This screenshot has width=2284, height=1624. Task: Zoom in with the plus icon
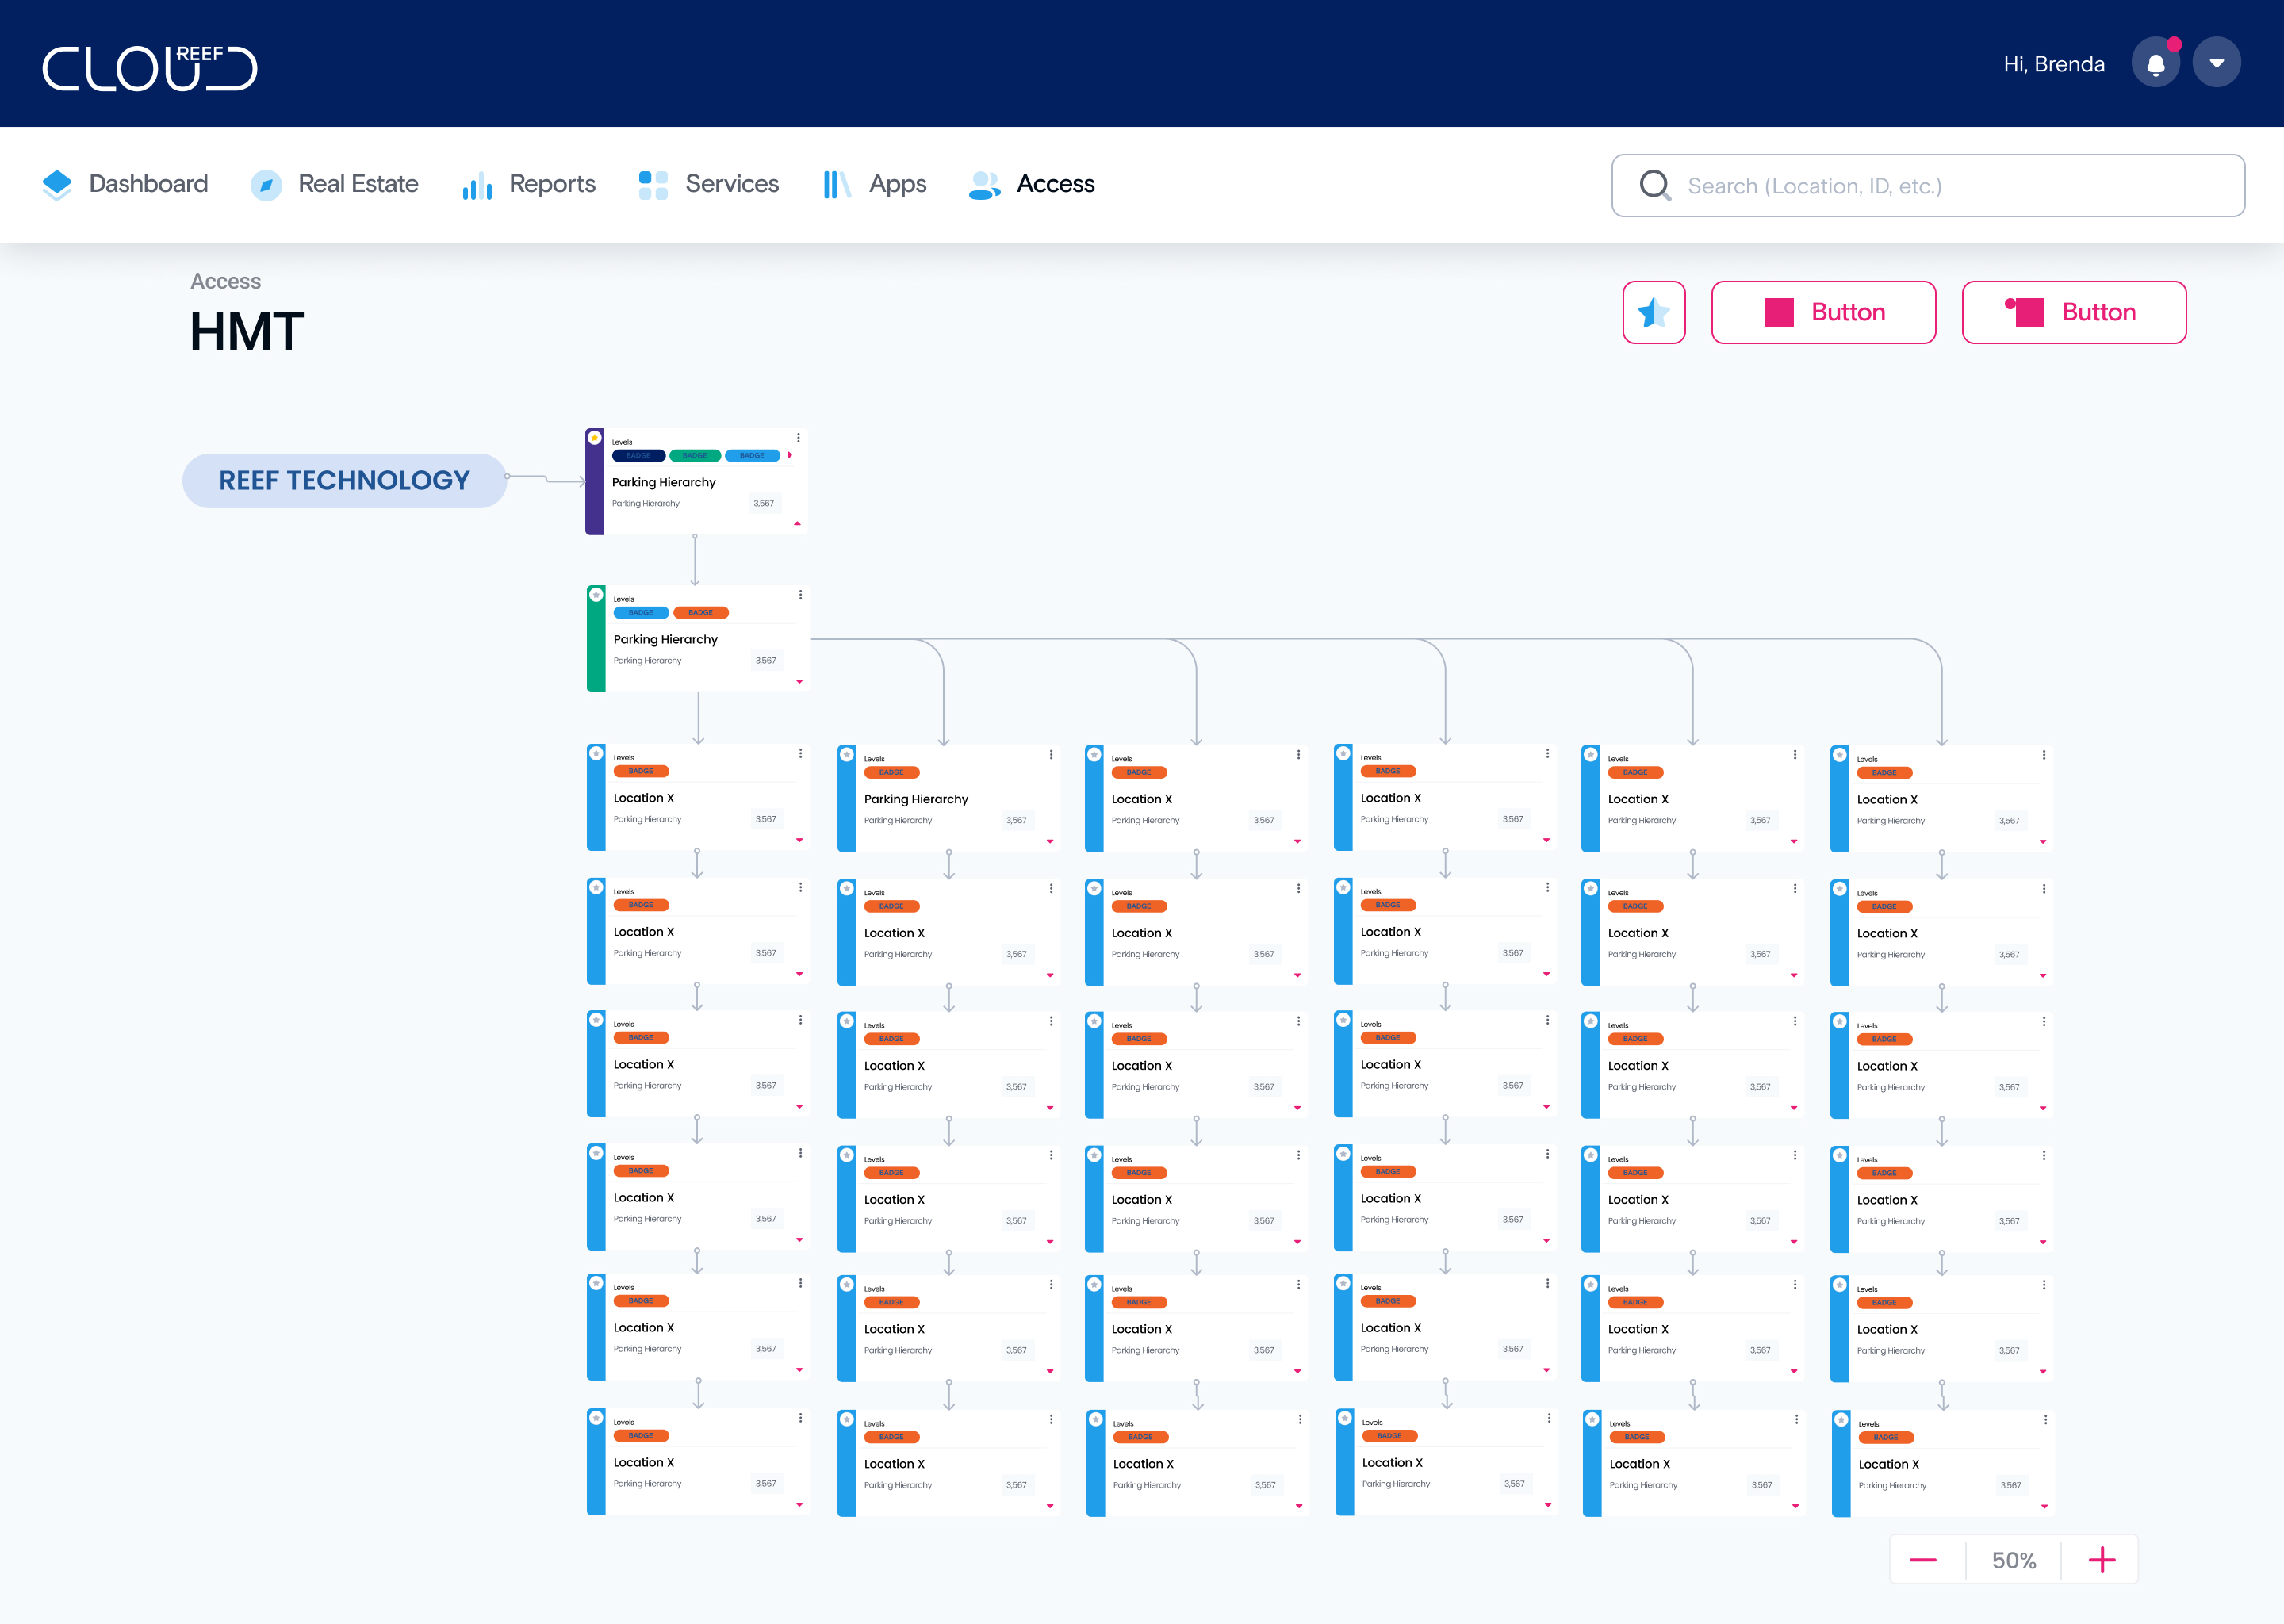(x=2101, y=1560)
